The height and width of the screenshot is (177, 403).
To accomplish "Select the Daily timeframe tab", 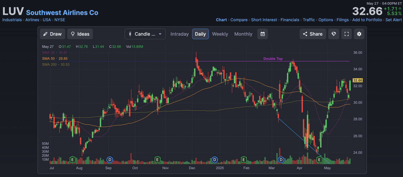I will [x=200, y=34].
